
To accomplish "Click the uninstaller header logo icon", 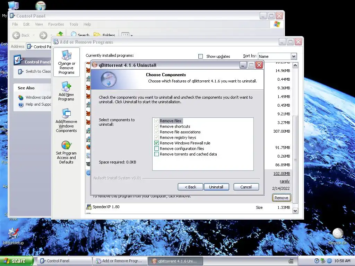I will point(109,79).
